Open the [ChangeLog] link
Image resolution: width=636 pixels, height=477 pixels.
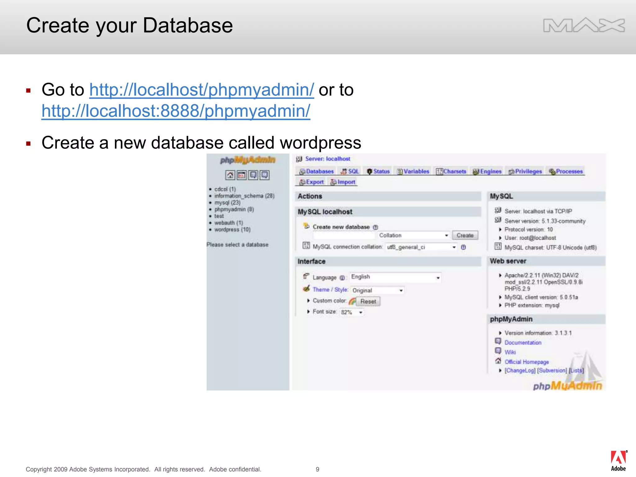520,370
